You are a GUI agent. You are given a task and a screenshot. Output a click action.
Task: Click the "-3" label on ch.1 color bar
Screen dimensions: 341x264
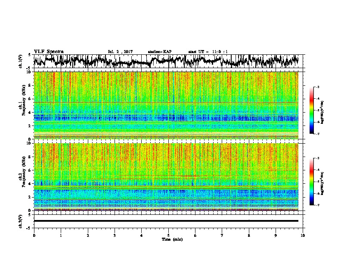318,87
